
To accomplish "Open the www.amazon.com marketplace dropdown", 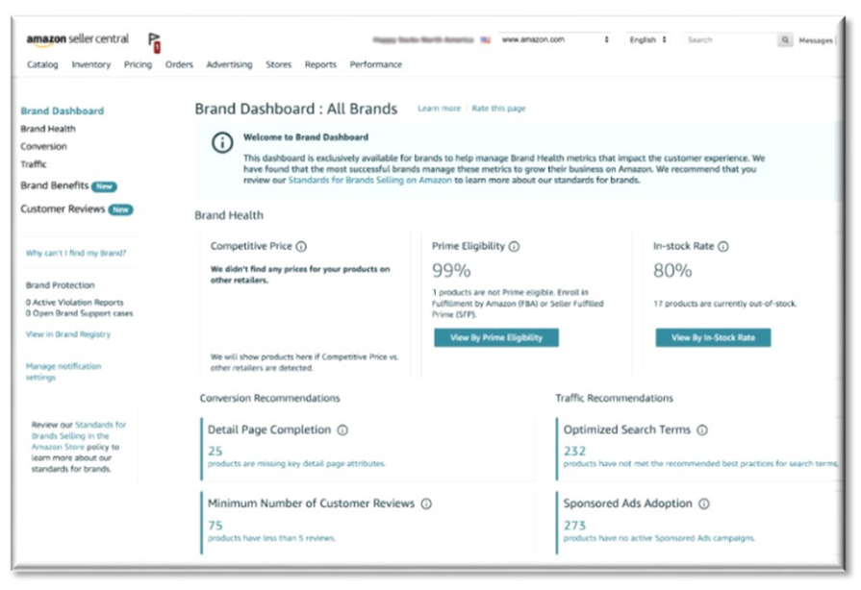I will tap(555, 39).
